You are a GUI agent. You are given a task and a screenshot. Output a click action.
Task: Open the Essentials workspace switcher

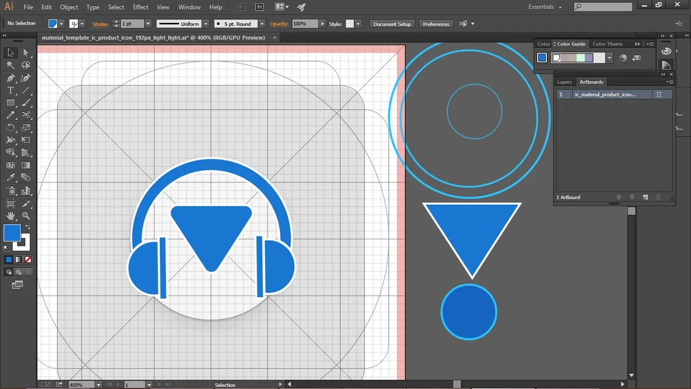coord(545,7)
